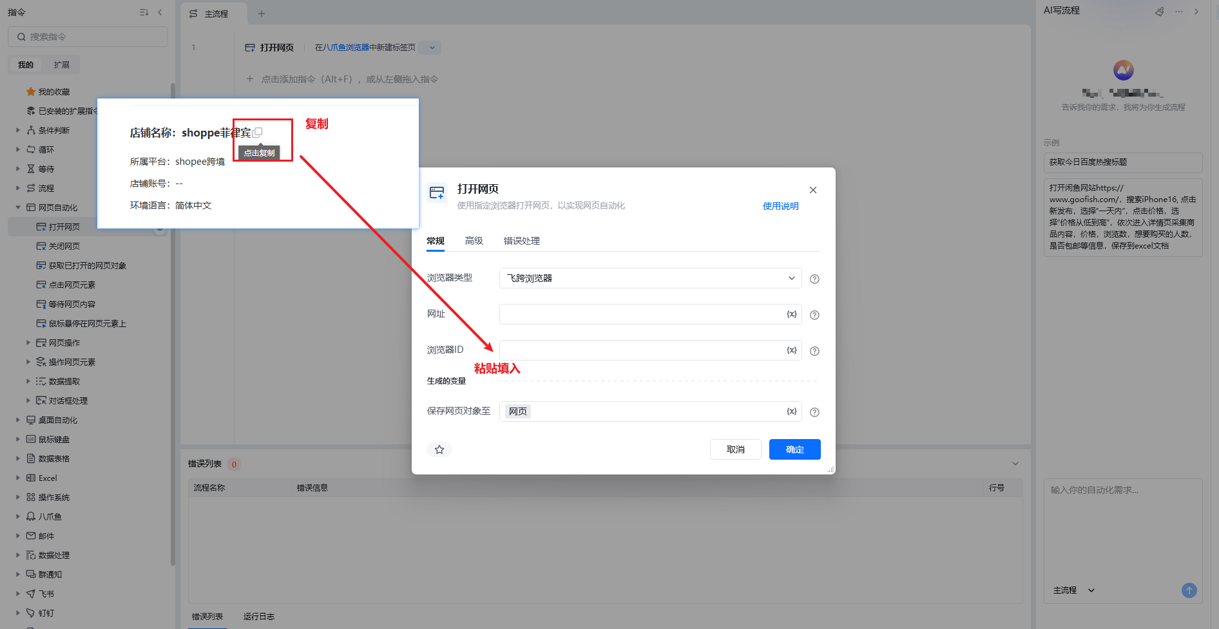
Task: Click help icon beside 浏览器类型 dropdown
Action: click(814, 279)
